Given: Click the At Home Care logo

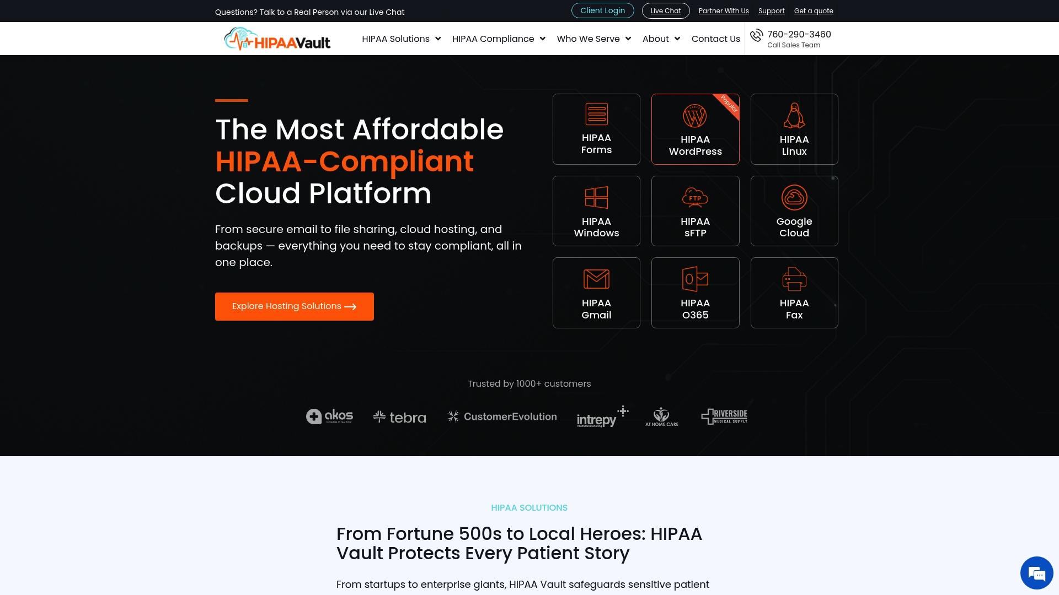Looking at the screenshot, I should point(662,416).
